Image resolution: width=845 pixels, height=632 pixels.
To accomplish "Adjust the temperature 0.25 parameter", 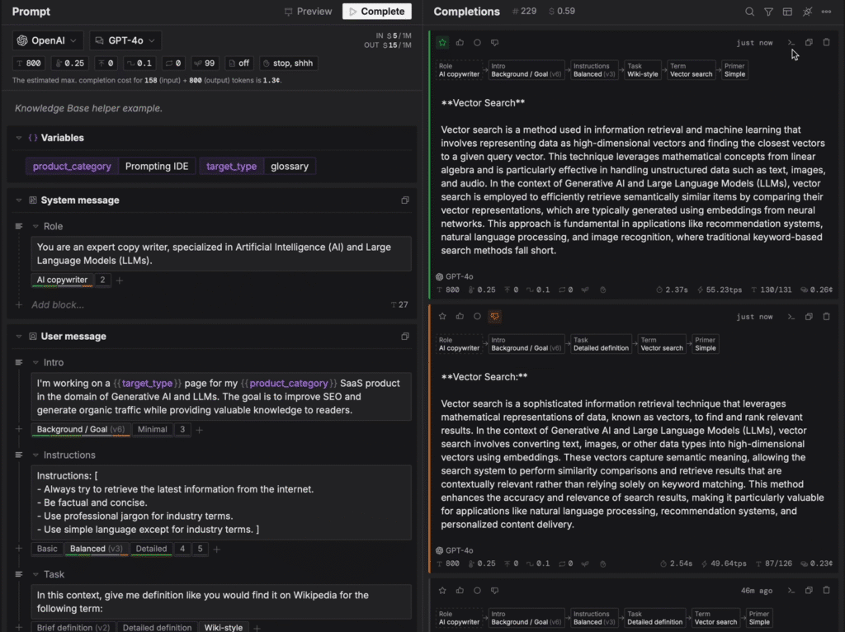I will (x=70, y=63).
